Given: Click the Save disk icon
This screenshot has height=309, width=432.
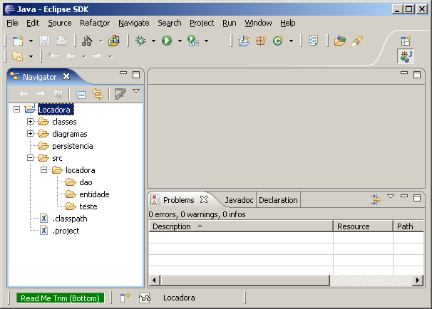Looking at the screenshot, I should click(x=46, y=41).
